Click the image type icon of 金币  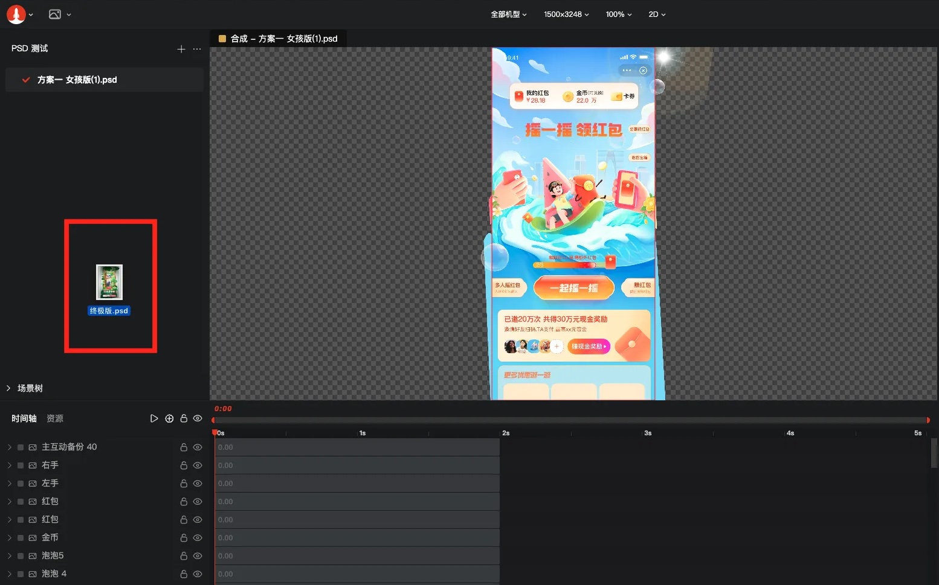(33, 538)
